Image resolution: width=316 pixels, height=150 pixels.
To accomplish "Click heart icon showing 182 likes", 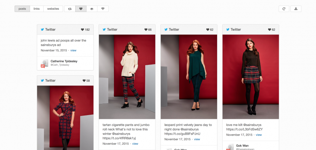I will click(82, 30).
